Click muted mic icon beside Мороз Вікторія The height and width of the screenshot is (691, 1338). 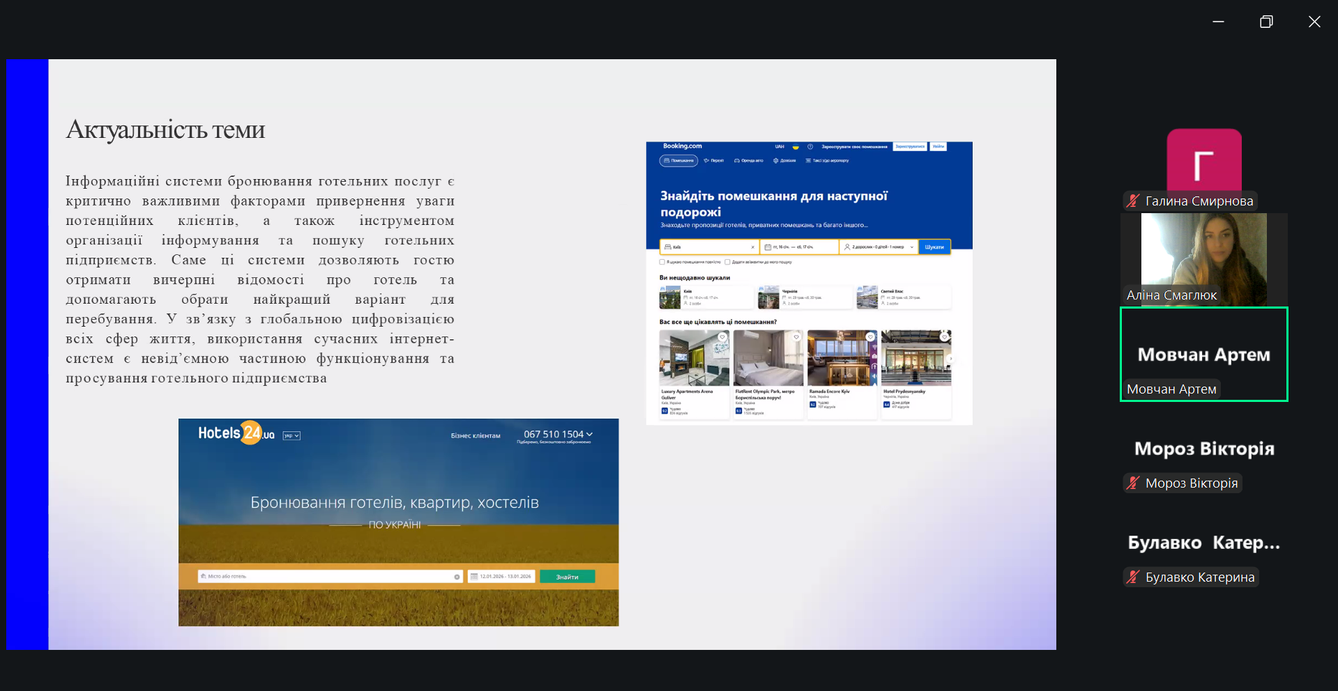click(x=1133, y=483)
